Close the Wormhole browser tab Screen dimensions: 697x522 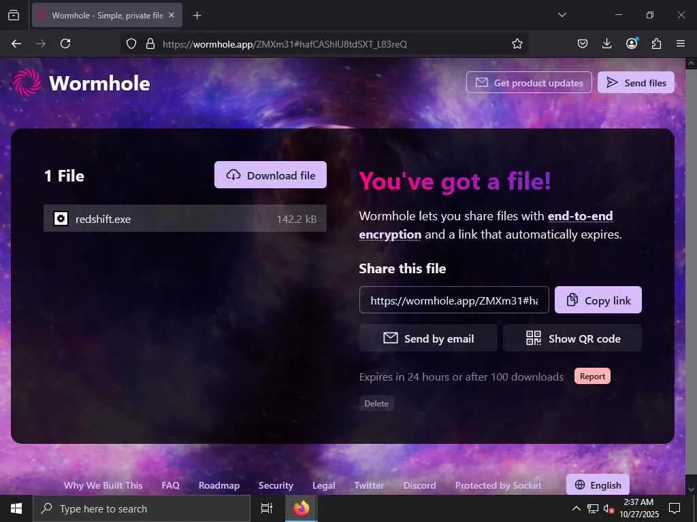click(x=172, y=15)
